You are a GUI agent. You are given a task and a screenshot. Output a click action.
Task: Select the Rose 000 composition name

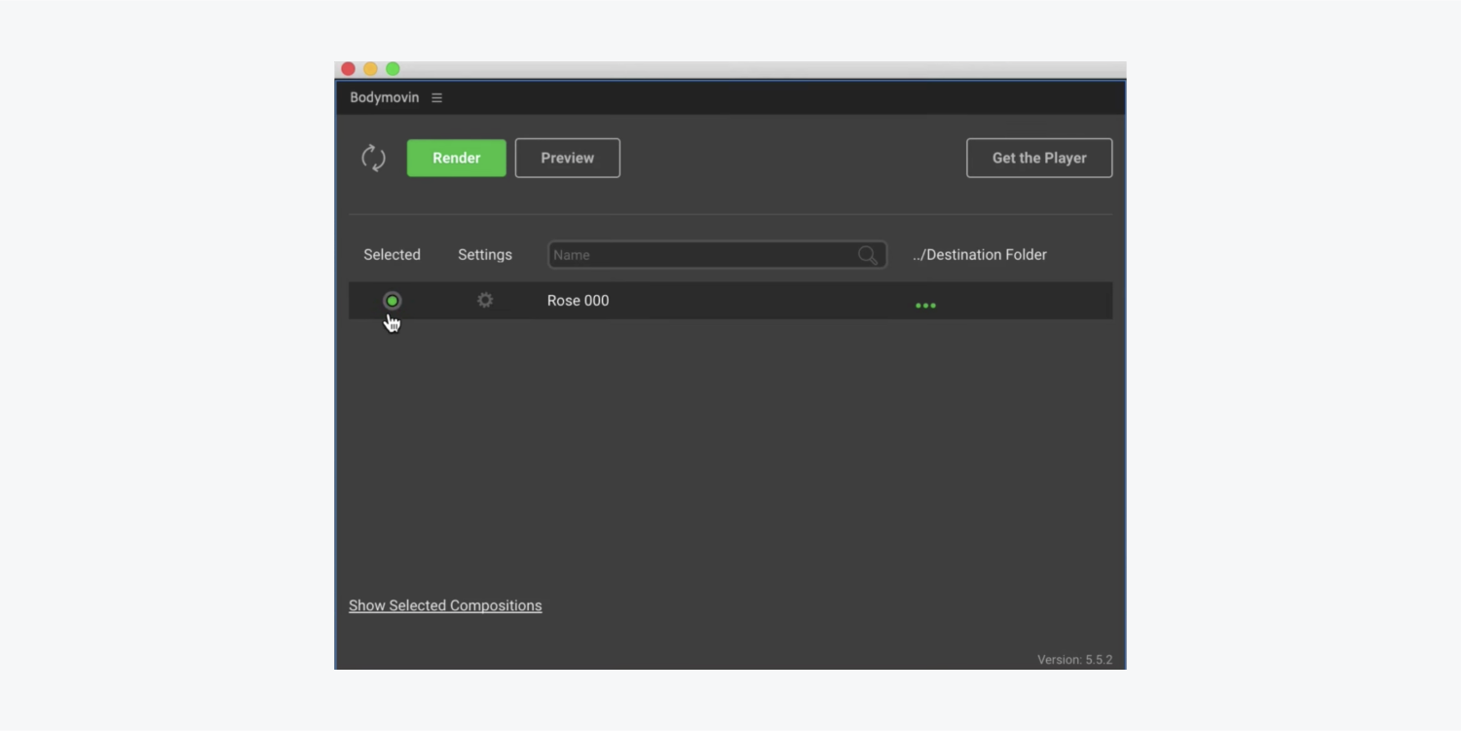pyautogui.click(x=578, y=301)
